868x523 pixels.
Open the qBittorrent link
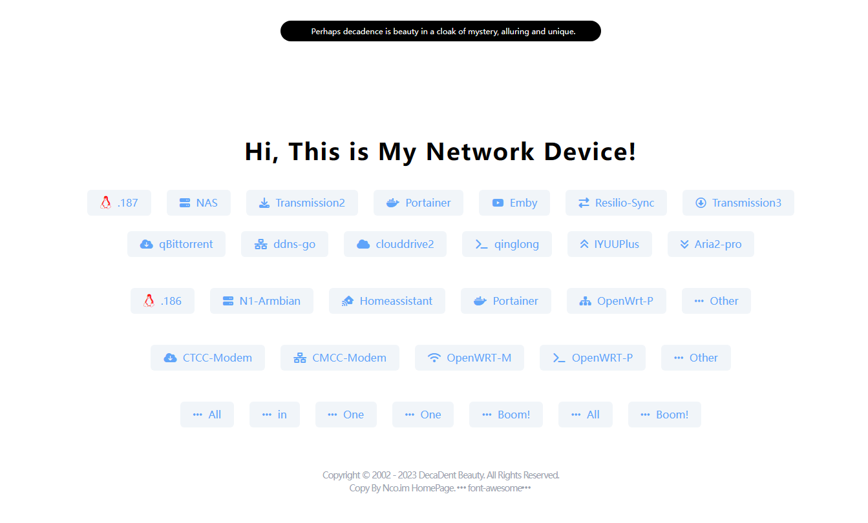click(176, 244)
